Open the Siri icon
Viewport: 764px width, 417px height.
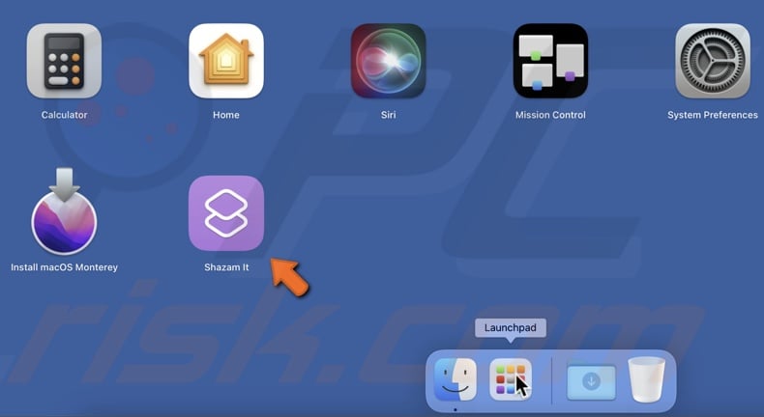389,61
